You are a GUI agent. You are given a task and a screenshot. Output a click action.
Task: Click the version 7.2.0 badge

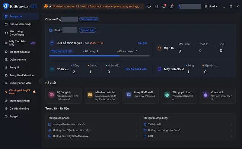(34, 6)
